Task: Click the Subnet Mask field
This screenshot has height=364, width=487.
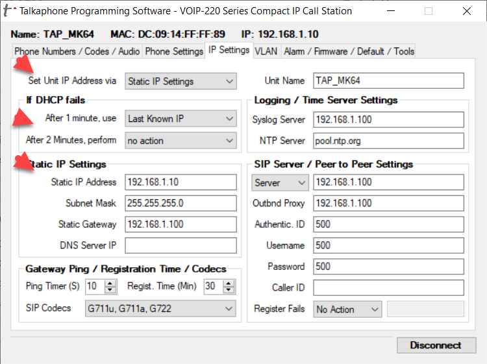Action: [x=181, y=203]
